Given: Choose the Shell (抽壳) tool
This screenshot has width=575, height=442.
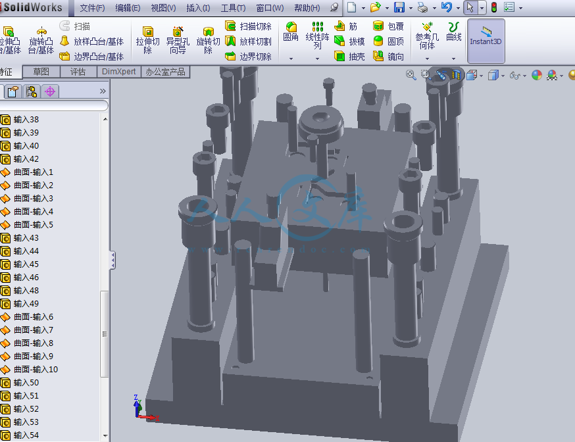Looking at the screenshot, I should pyautogui.click(x=349, y=57).
